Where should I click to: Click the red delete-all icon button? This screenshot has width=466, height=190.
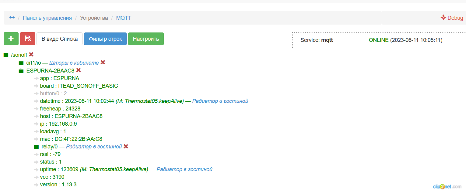click(28, 39)
